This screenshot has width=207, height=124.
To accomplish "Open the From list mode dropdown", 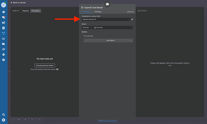I will (87, 27).
